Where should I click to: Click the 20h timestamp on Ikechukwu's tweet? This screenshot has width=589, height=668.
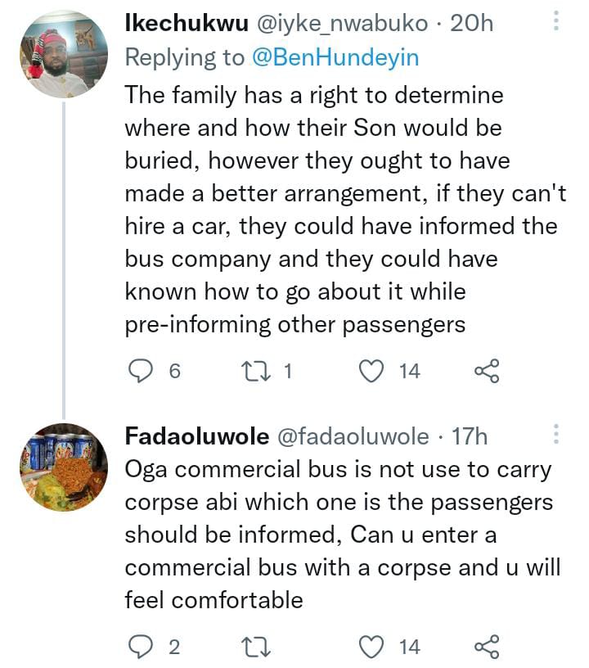[x=472, y=25]
